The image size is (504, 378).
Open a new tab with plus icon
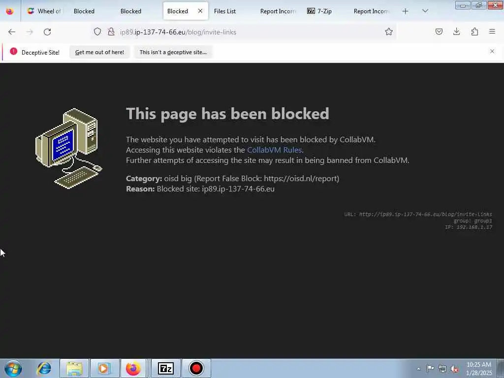coord(406,11)
